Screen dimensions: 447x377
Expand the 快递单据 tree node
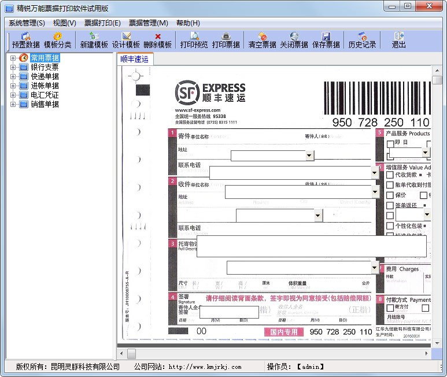[13, 76]
